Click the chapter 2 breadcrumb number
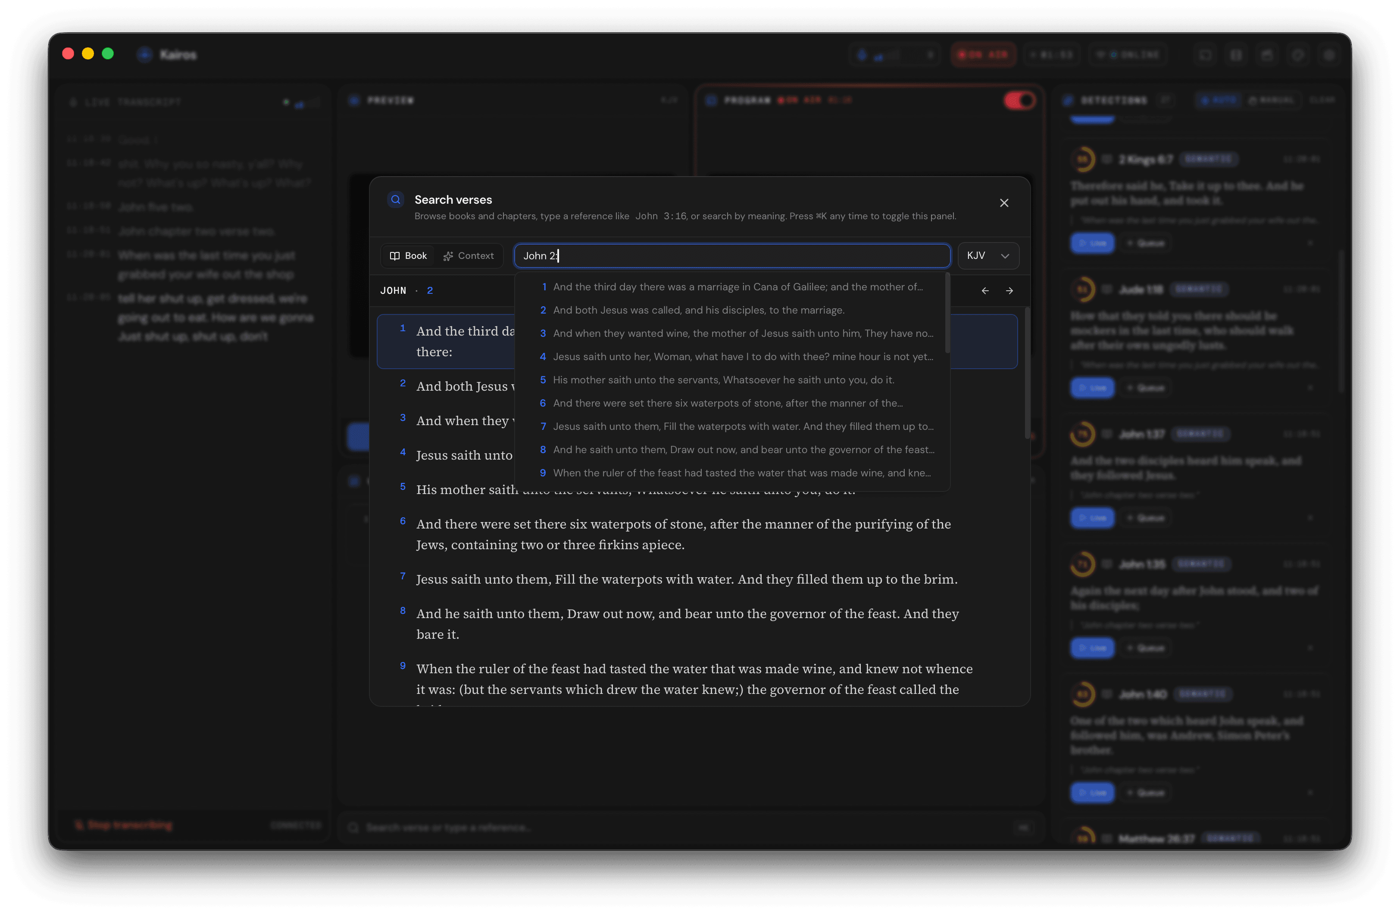Viewport: 1400px width, 914px height. 429,290
